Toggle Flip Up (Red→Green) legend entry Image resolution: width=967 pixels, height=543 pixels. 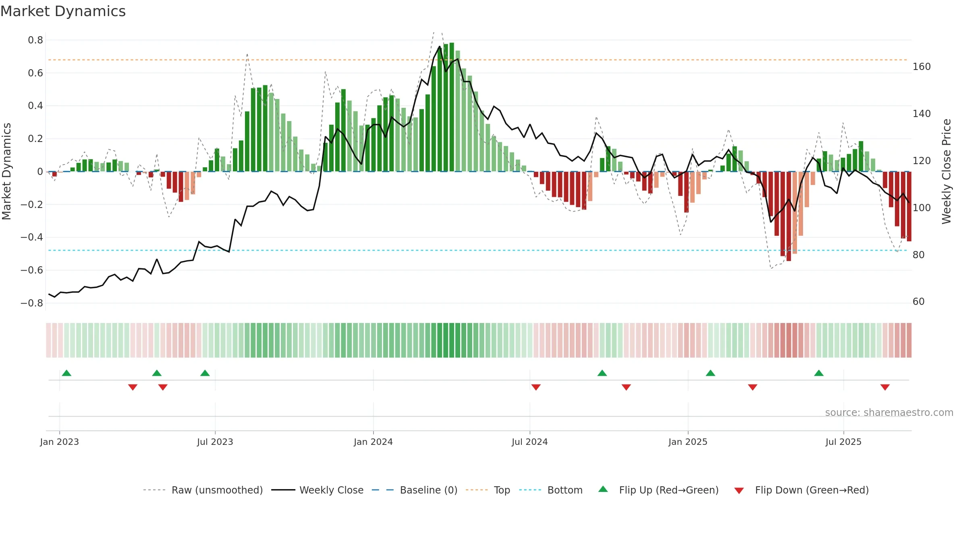(658, 490)
